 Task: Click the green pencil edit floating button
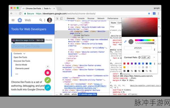48,80
